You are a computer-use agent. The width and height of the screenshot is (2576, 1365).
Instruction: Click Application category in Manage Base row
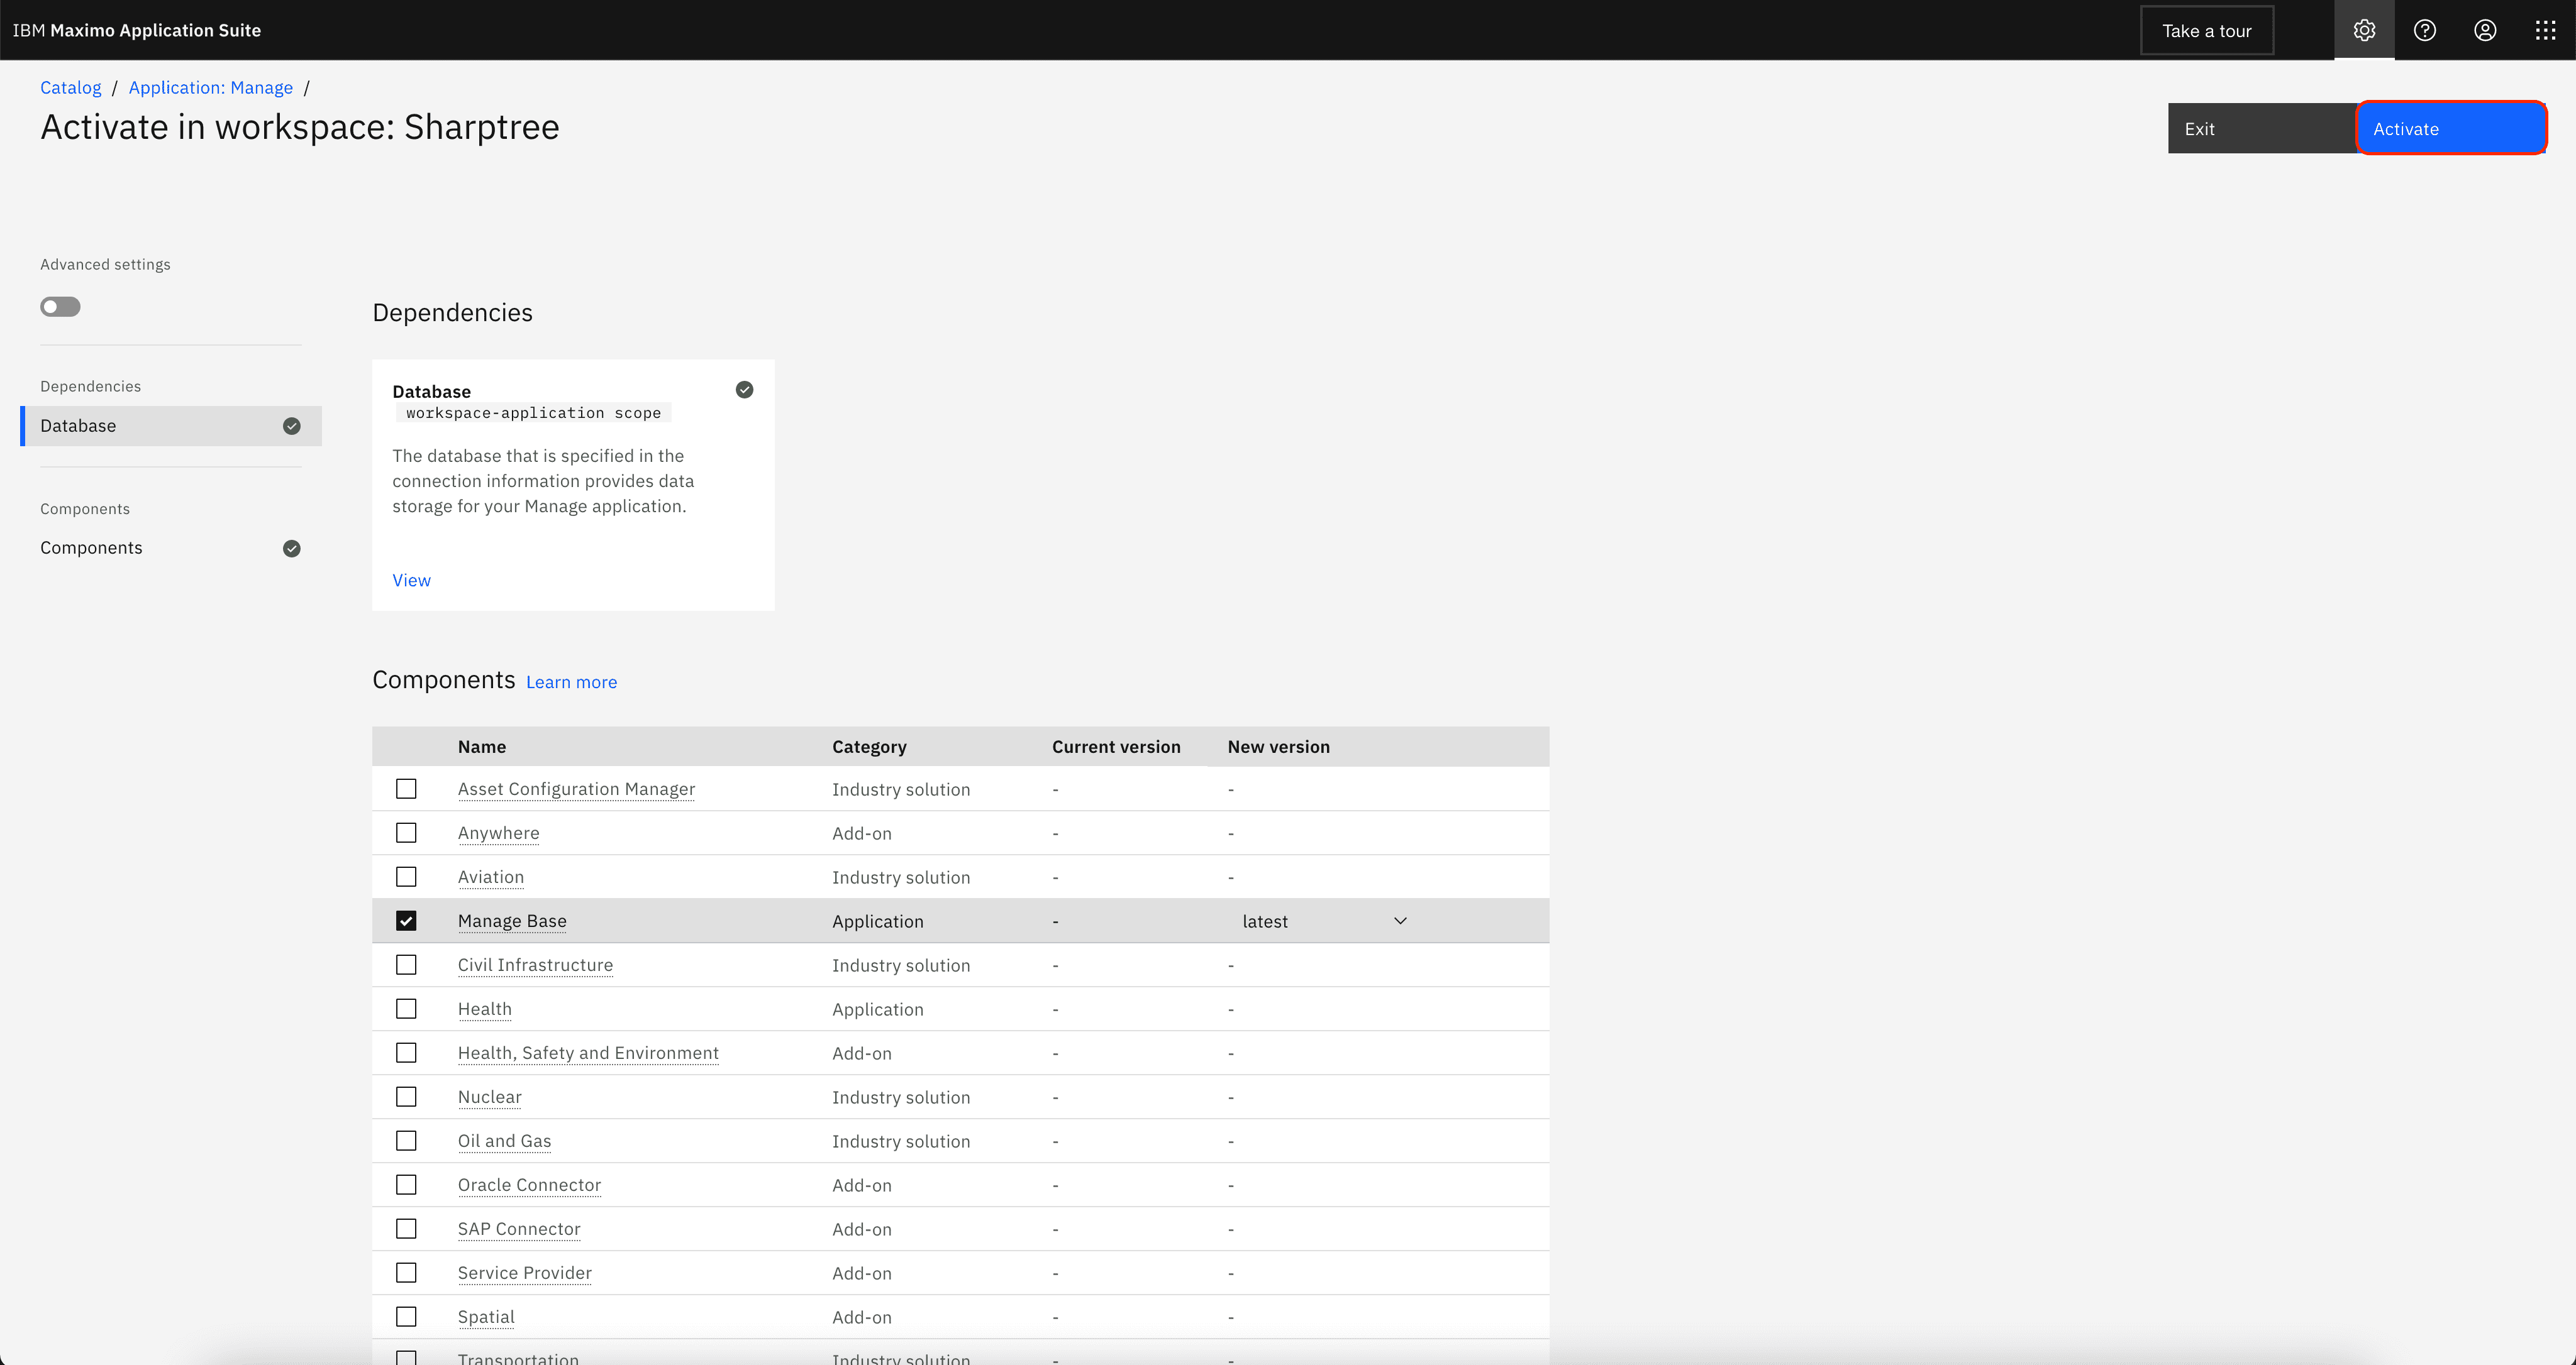(x=877, y=921)
